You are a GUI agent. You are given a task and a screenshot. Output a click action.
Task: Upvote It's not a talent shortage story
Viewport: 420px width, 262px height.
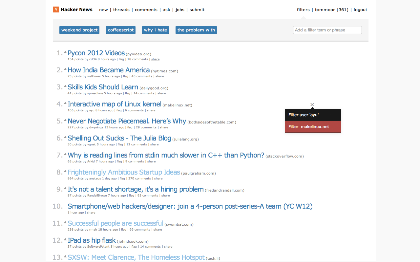[65, 188]
